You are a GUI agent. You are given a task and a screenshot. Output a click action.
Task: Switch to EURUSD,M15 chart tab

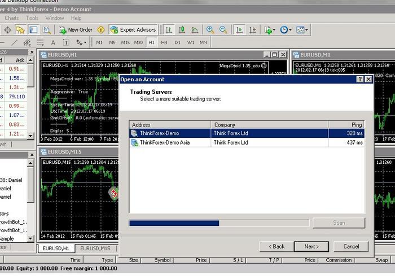click(x=95, y=249)
